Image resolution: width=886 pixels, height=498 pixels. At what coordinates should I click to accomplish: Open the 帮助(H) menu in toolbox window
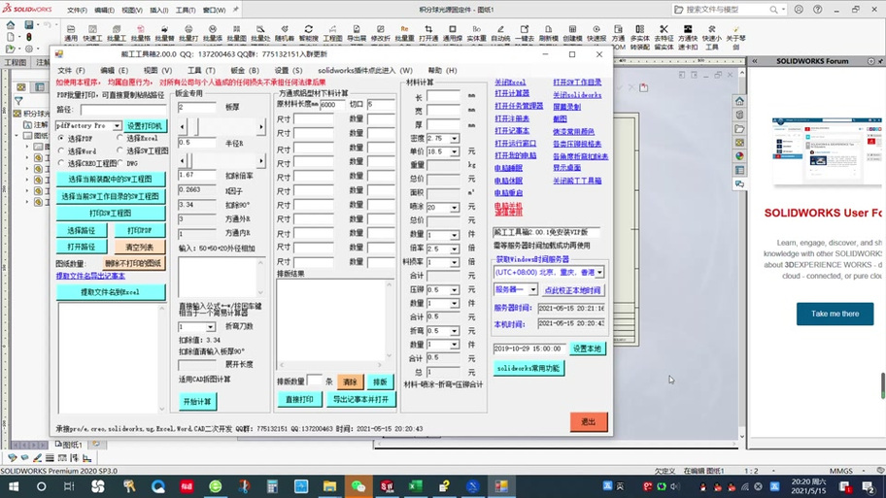tap(442, 71)
